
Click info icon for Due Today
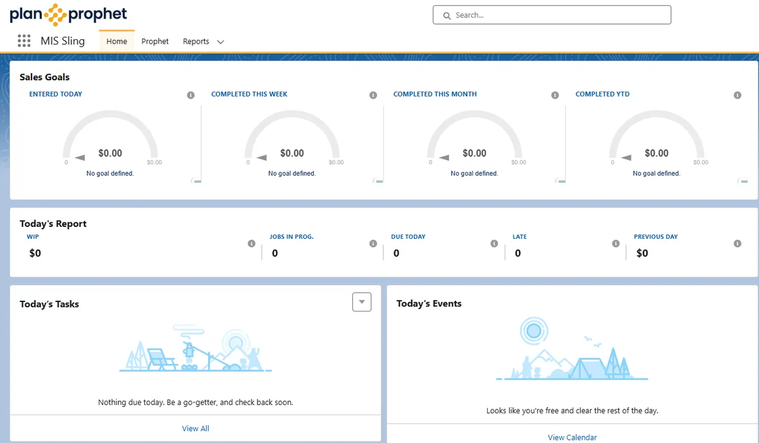495,243
